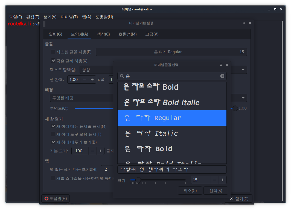Screen dimensions: 291x210
Task: Click the 닫기(C) close button
Action: [x=239, y=199]
